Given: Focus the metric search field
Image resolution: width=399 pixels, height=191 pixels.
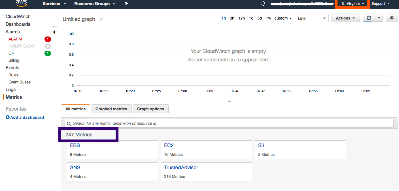Looking at the screenshot, I should click(229, 123).
